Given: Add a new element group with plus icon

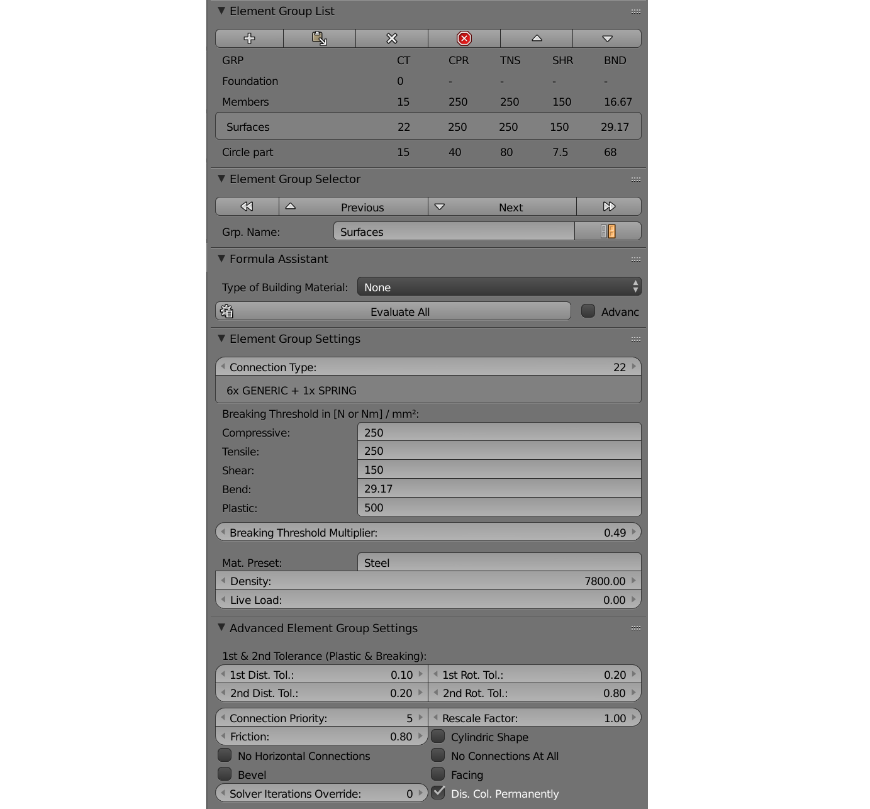Looking at the screenshot, I should tap(249, 38).
